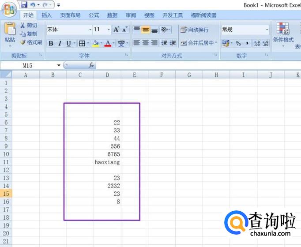Open the fill color dropdown arrow
The height and width of the screenshot is (247, 301).
point(101,43)
